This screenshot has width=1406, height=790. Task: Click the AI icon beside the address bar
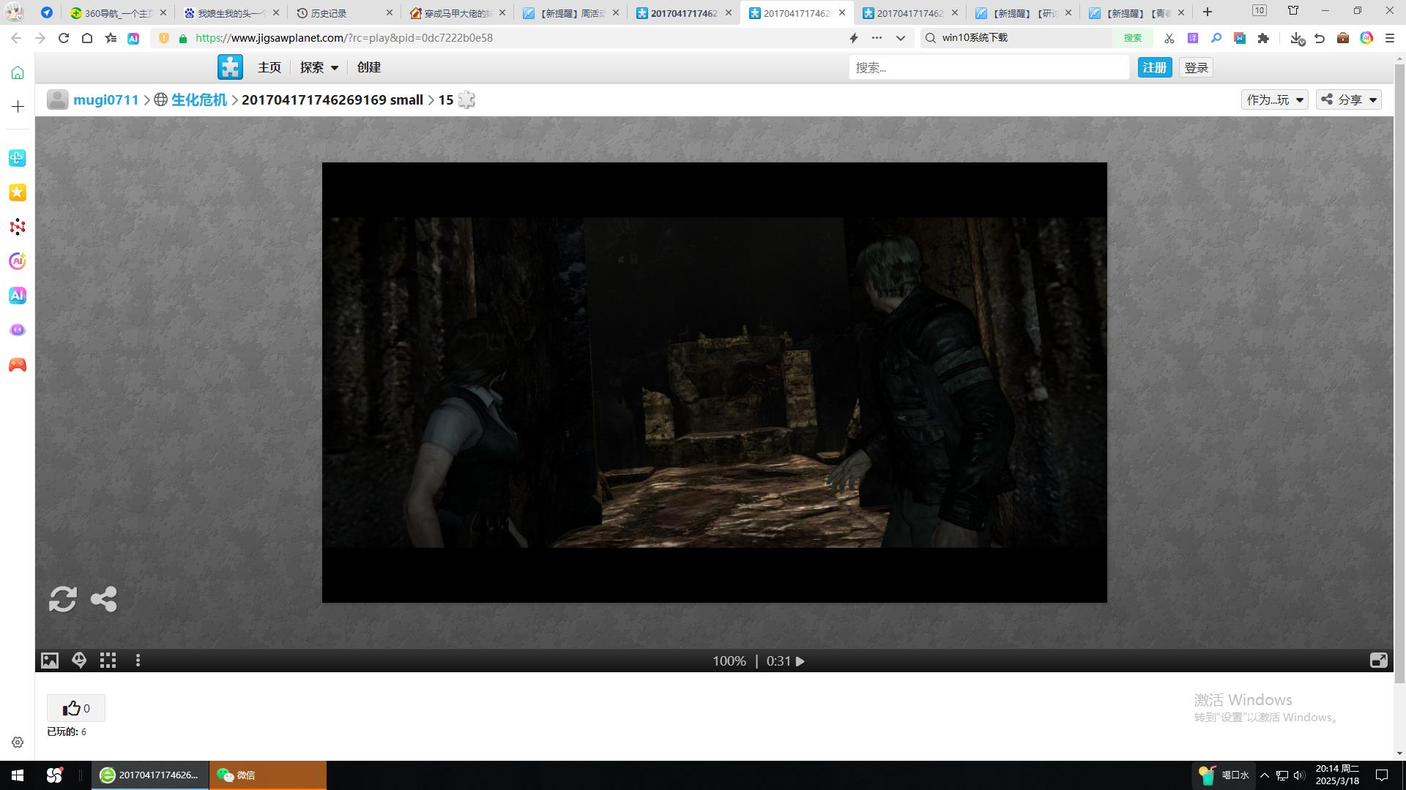tap(133, 39)
